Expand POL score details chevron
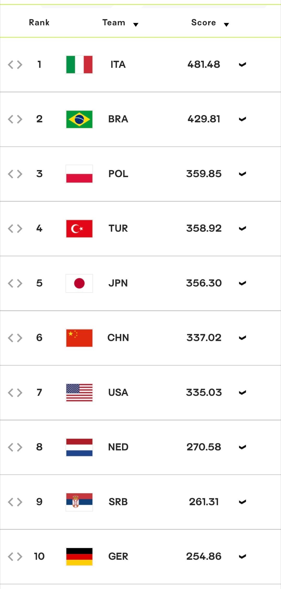This screenshot has width=281, height=589. tap(242, 174)
